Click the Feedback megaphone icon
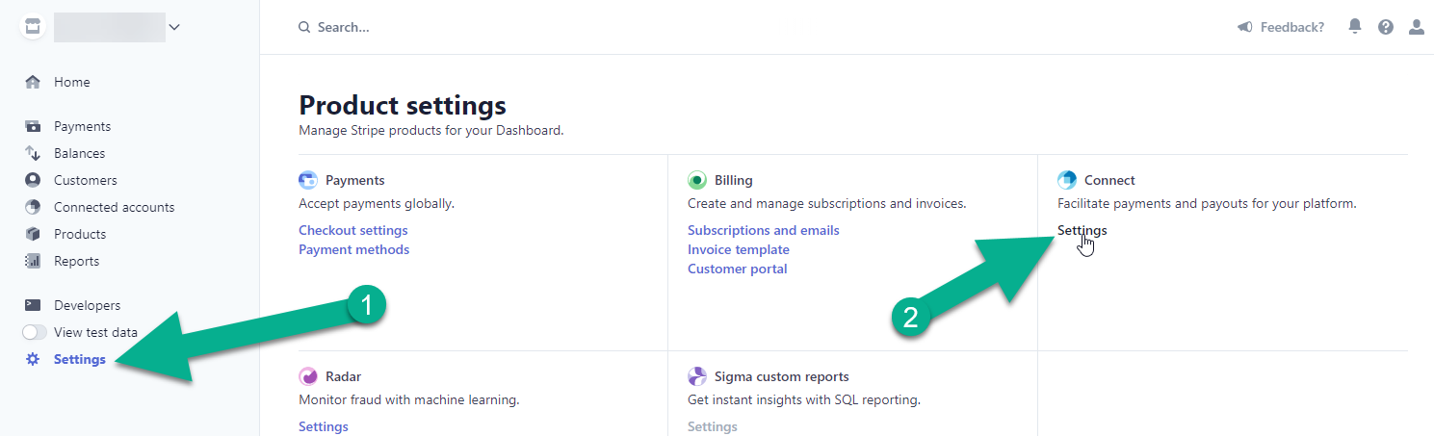Image resolution: width=1434 pixels, height=436 pixels. point(1245,27)
